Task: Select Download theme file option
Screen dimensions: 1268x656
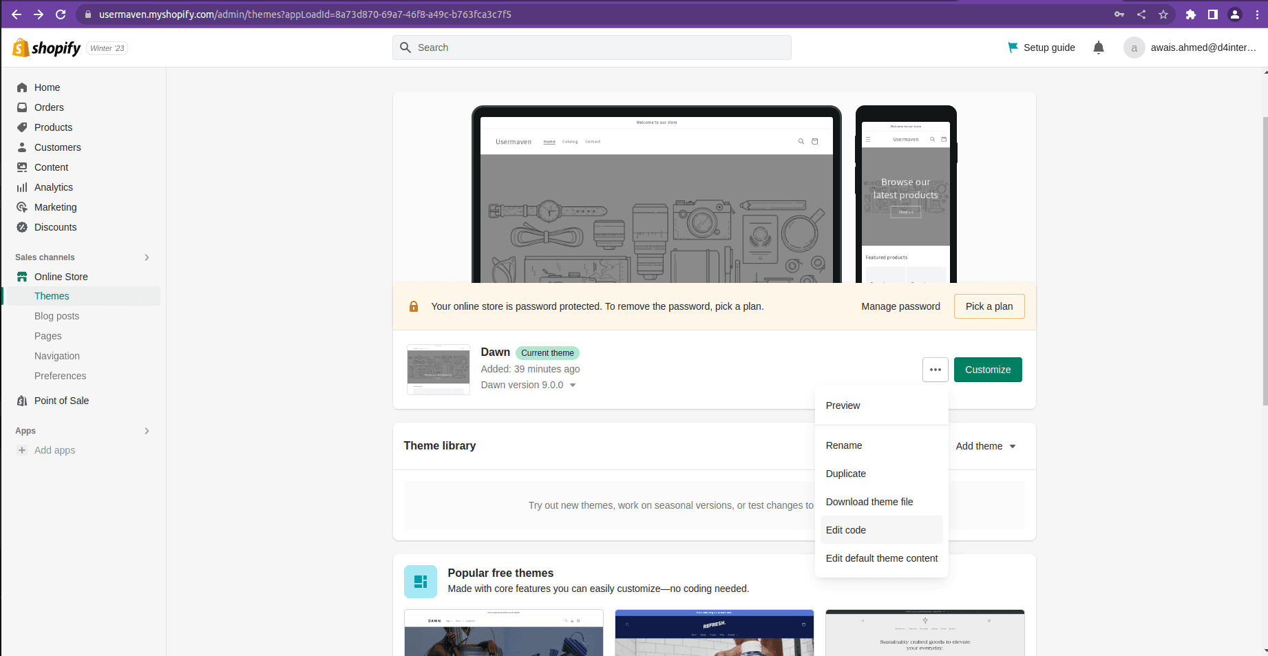Action: pyautogui.click(x=869, y=502)
